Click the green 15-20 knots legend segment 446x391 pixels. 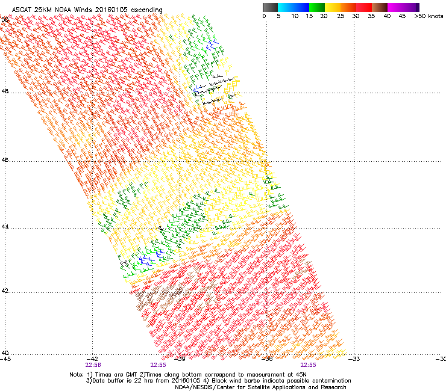click(317, 7)
